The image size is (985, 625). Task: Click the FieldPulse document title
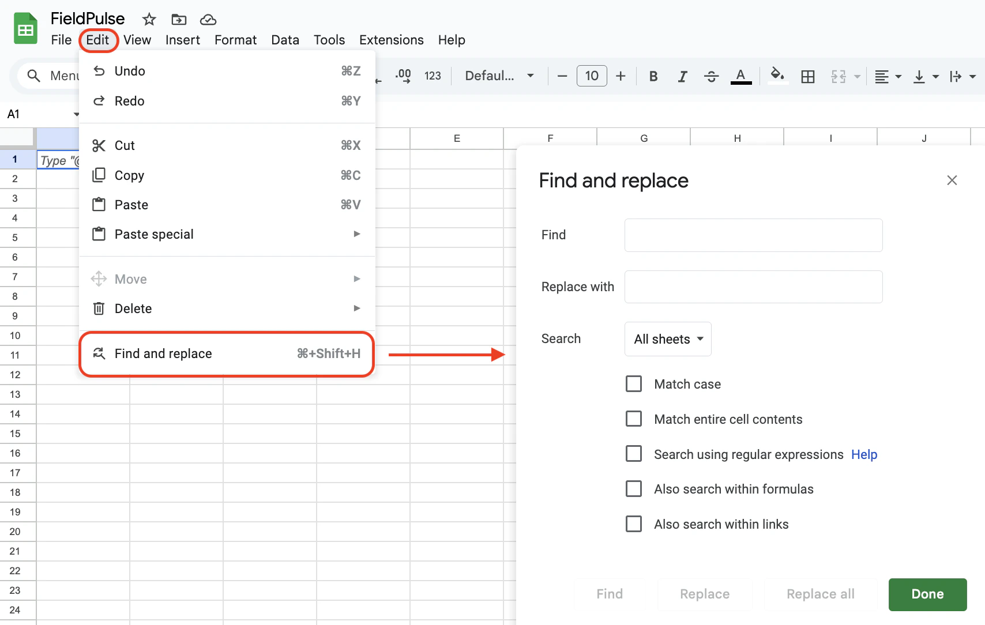point(88,18)
